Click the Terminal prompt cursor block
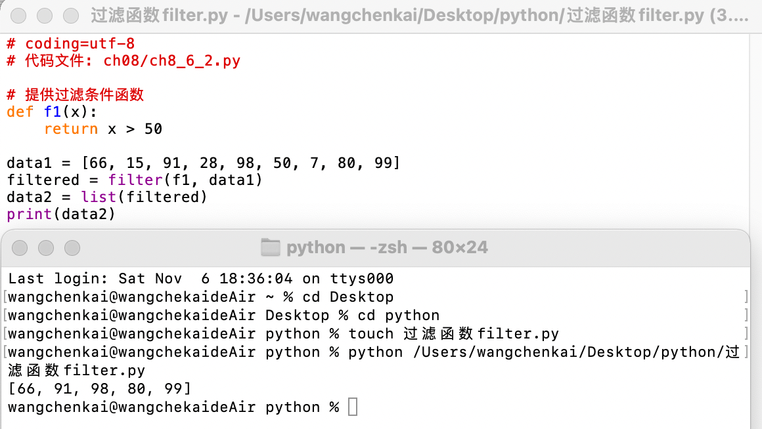Screen dimensions: 762x429 click(x=353, y=407)
